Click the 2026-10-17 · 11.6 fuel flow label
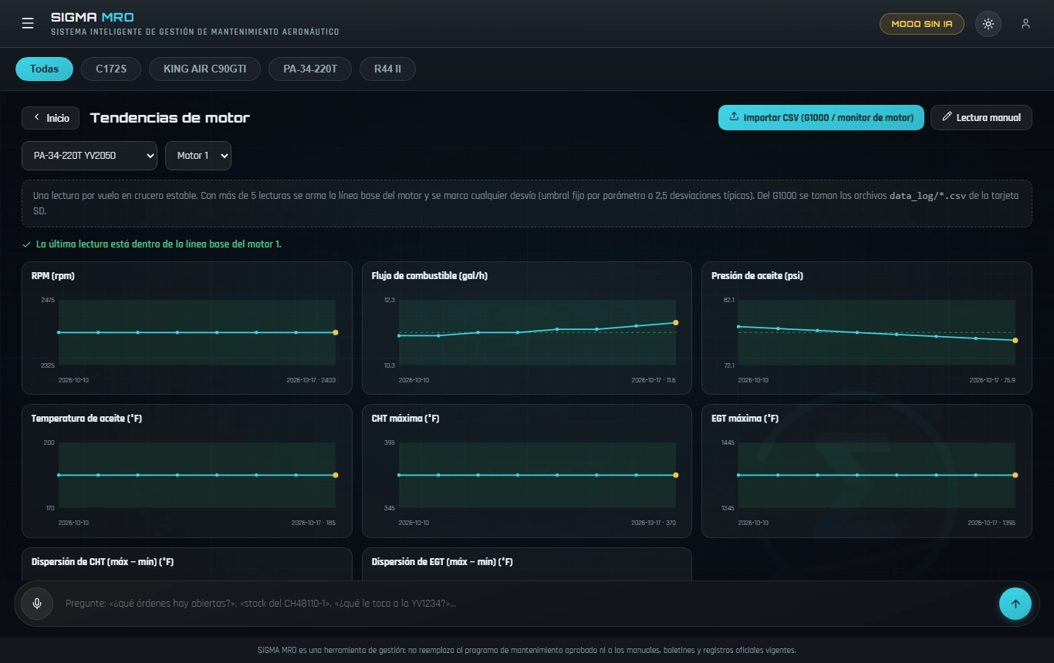This screenshot has width=1054, height=663. click(654, 380)
